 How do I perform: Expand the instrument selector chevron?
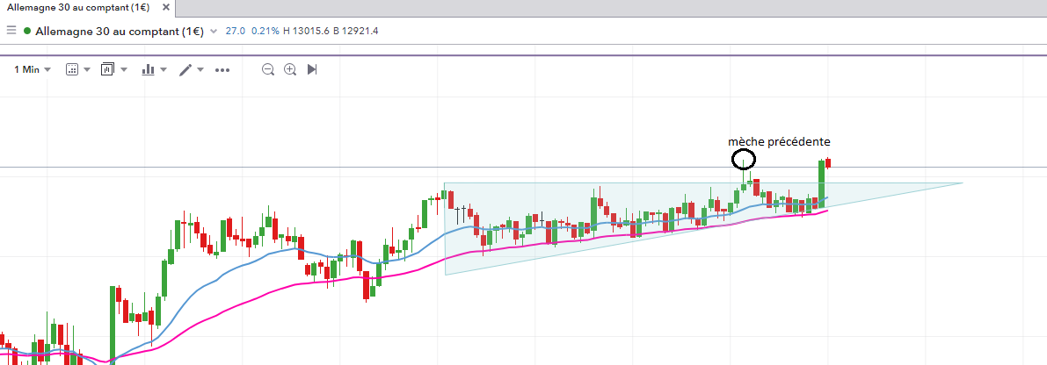[x=214, y=32]
